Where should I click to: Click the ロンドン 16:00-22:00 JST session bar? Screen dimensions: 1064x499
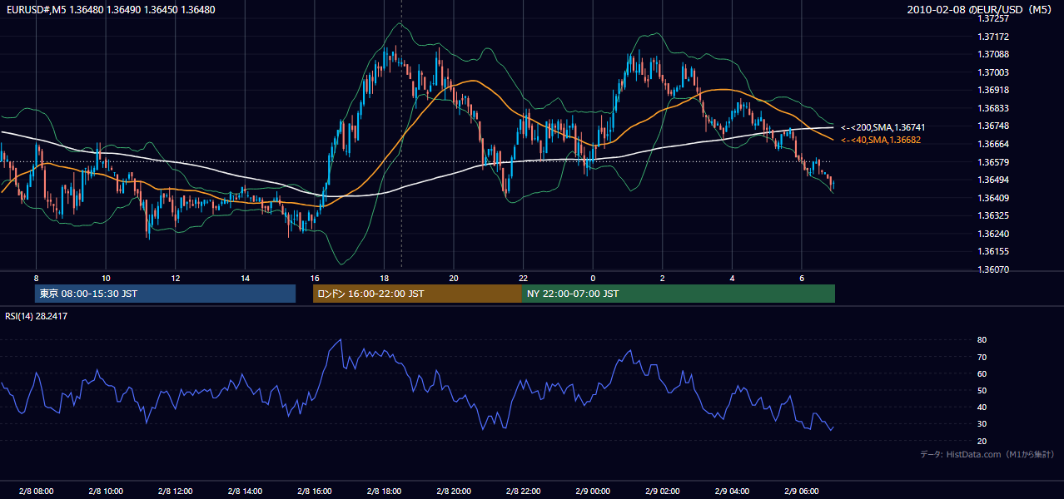tap(417, 294)
